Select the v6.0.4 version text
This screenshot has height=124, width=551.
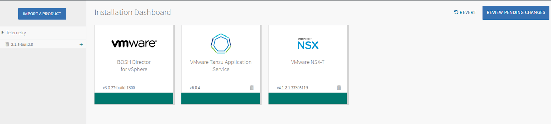click(195, 88)
